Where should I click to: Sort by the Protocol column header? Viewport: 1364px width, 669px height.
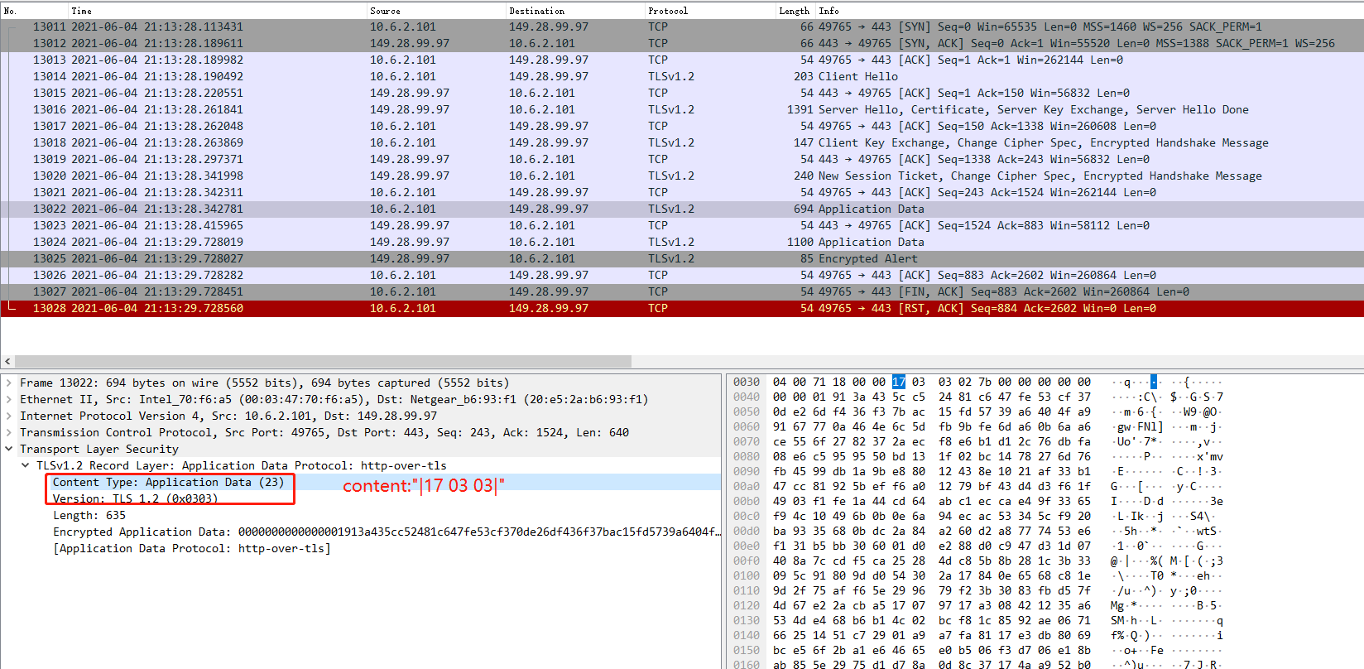coord(667,11)
